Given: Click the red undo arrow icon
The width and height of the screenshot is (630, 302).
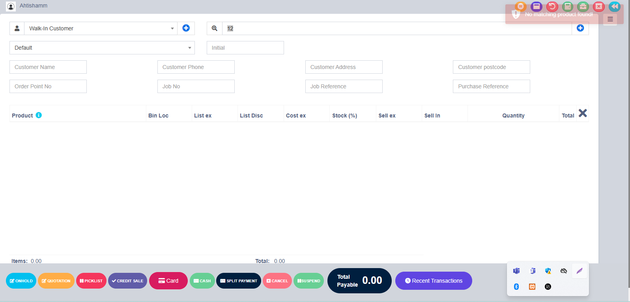Looking at the screenshot, I should (552, 6).
